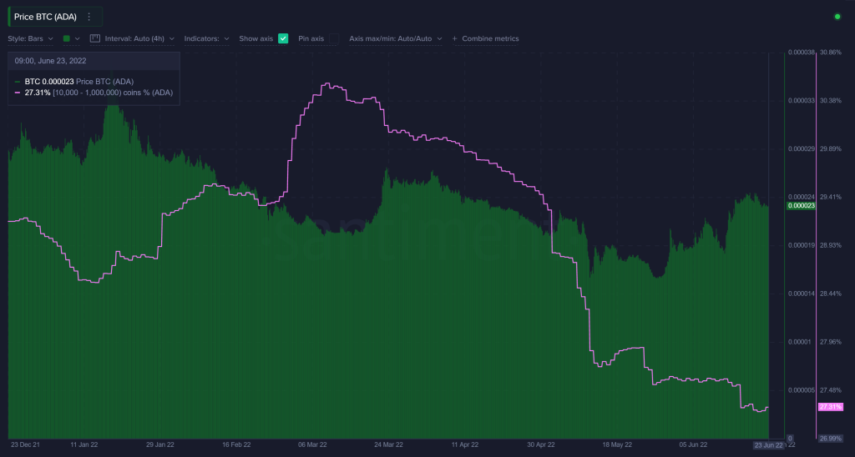Click the Combine metrics button
855x457 pixels.
[489, 38]
